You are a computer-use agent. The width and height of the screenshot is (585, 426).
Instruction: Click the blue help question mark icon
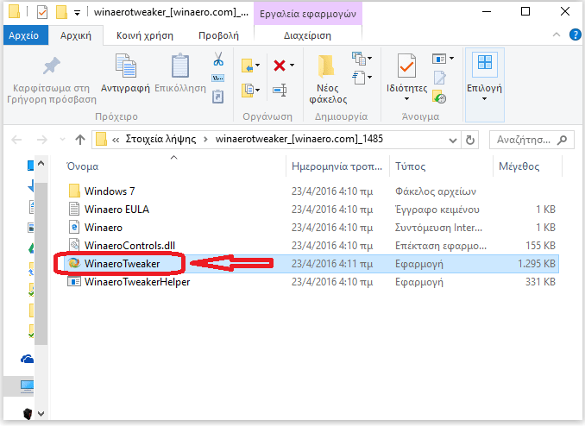(576, 35)
